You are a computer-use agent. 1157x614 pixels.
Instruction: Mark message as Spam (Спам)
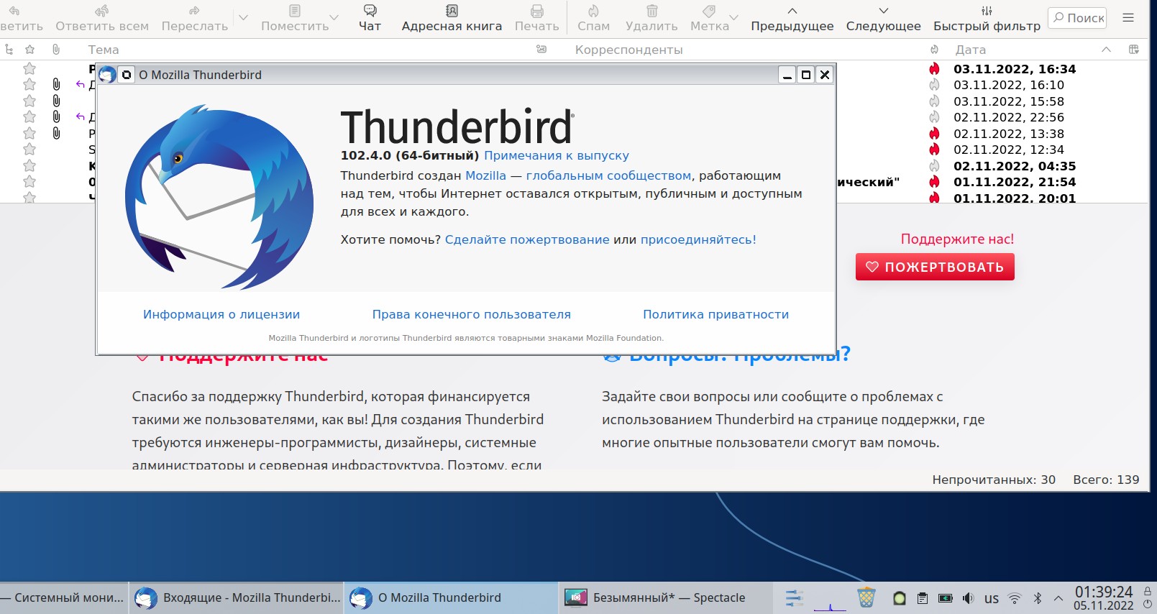click(x=593, y=18)
